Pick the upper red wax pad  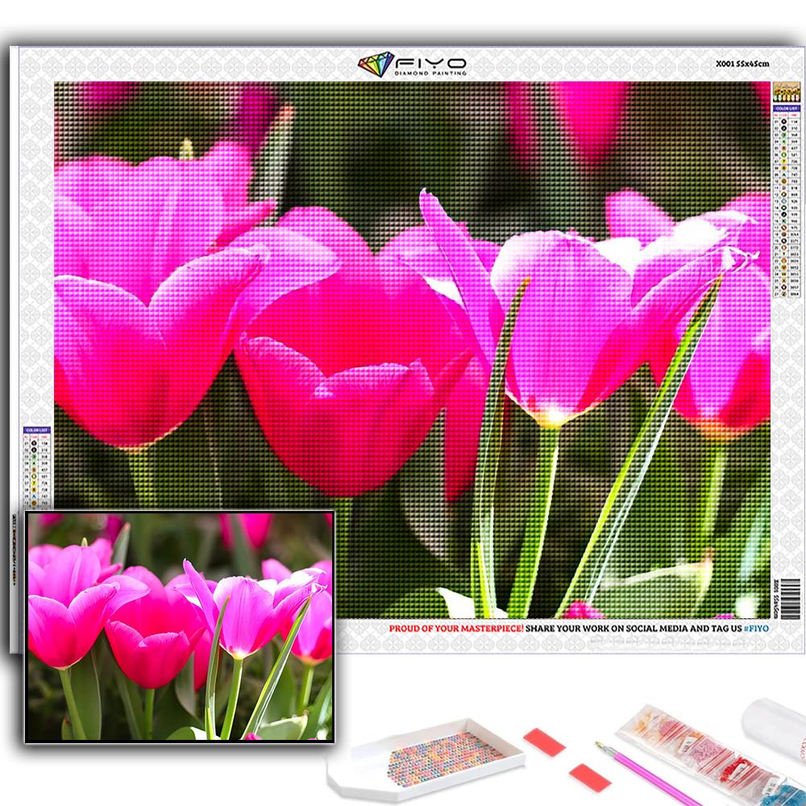pos(544,741)
